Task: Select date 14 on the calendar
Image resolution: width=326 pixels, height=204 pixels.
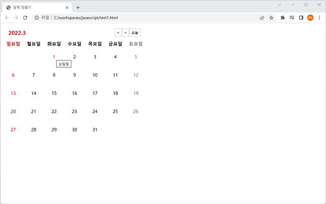Action: point(33,94)
